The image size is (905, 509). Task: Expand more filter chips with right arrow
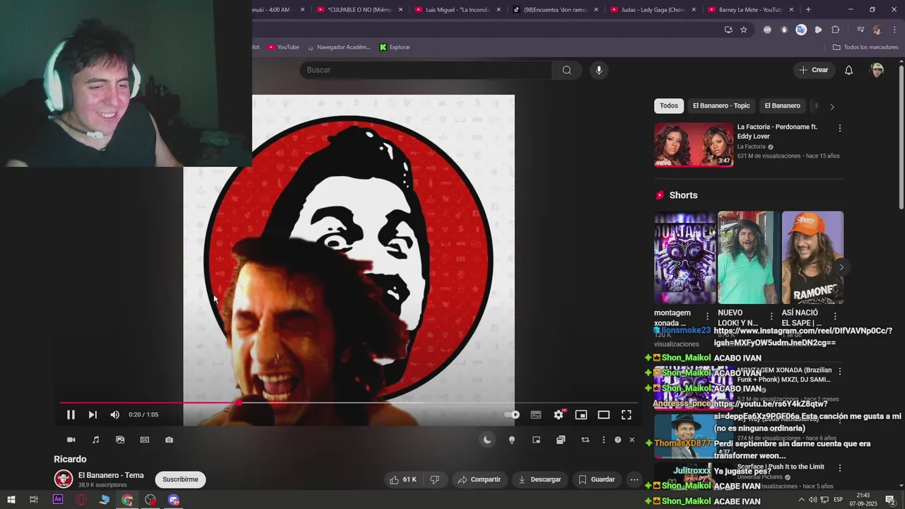coord(832,107)
